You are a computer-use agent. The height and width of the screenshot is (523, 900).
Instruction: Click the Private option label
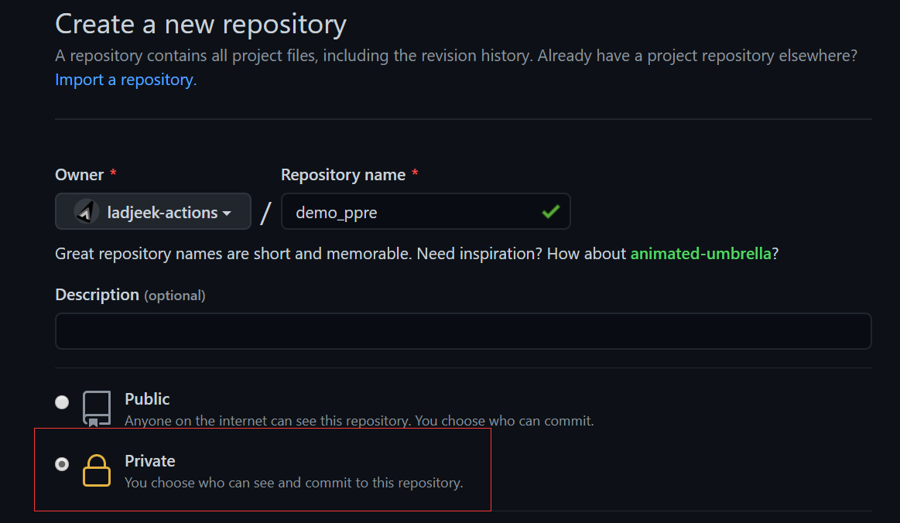tap(150, 461)
